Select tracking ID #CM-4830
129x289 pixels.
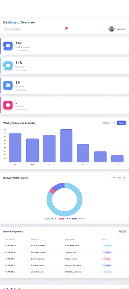(x=10, y=252)
